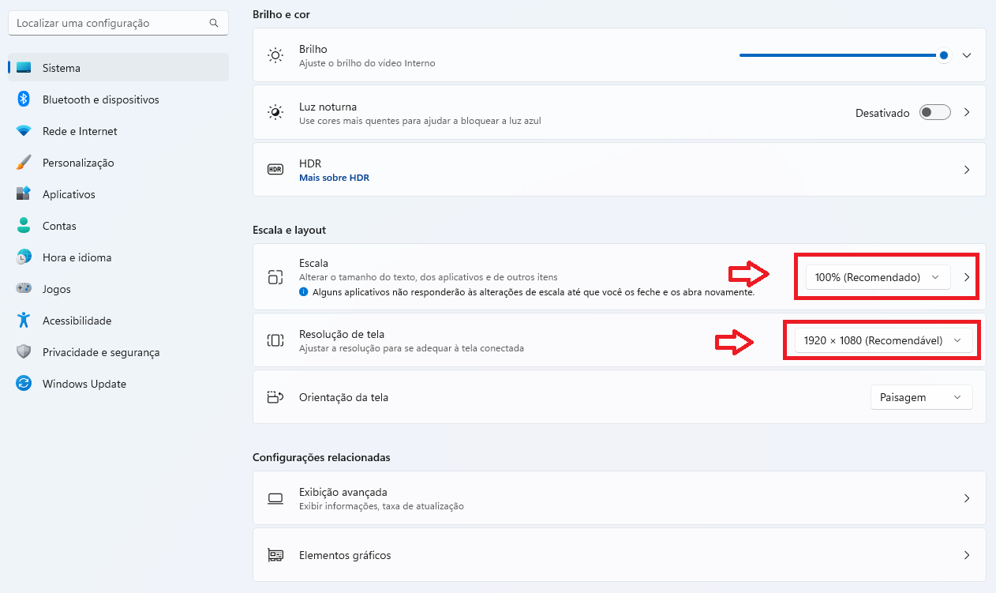Screen dimensions: 996x593
Task: Open Acessibilidade settings
Action: [x=118, y=321]
